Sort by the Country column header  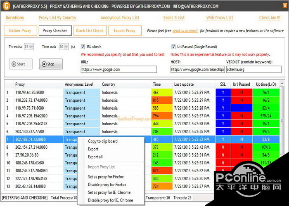pos(126,84)
